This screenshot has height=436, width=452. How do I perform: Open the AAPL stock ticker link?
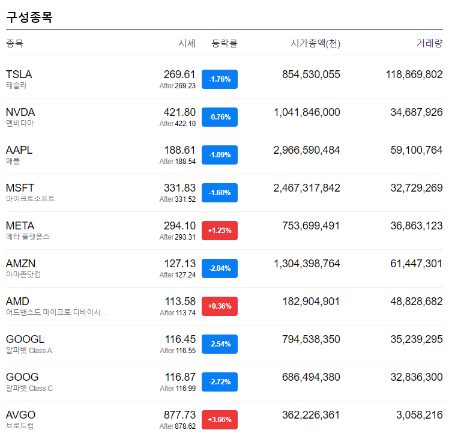[x=19, y=150]
